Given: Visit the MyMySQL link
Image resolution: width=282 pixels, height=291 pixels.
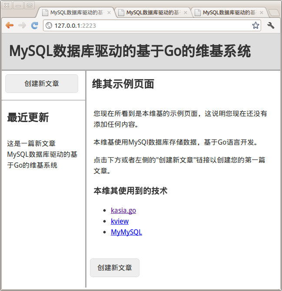Looking at the screenshot, I should click(126, 232).
